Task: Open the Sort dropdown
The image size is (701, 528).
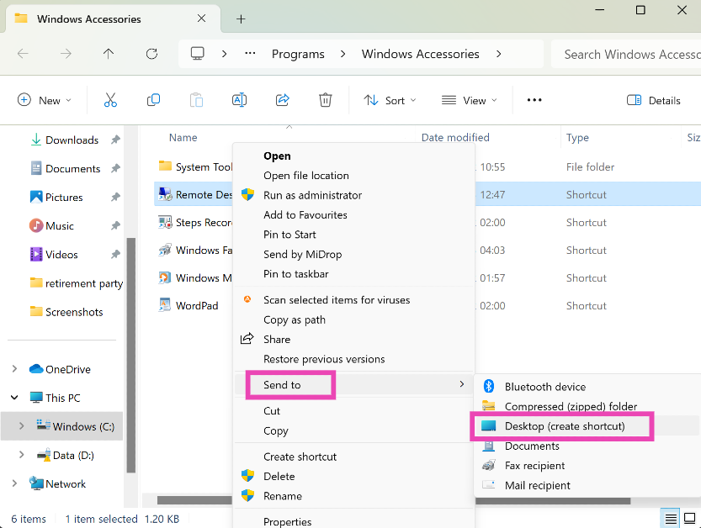Action: [390, 100]
